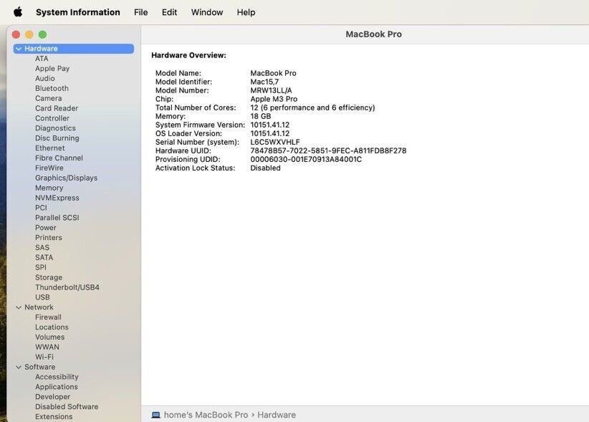Image resolution: width=589 pixels, height=422 pixels.
Task: Click "home's MacBook Pro" in path bar
Action: point(206,415)
